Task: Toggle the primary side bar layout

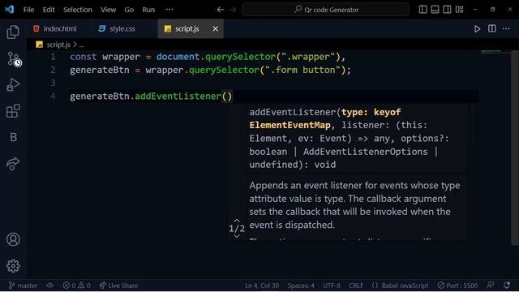Action: (x=422, y=9)
